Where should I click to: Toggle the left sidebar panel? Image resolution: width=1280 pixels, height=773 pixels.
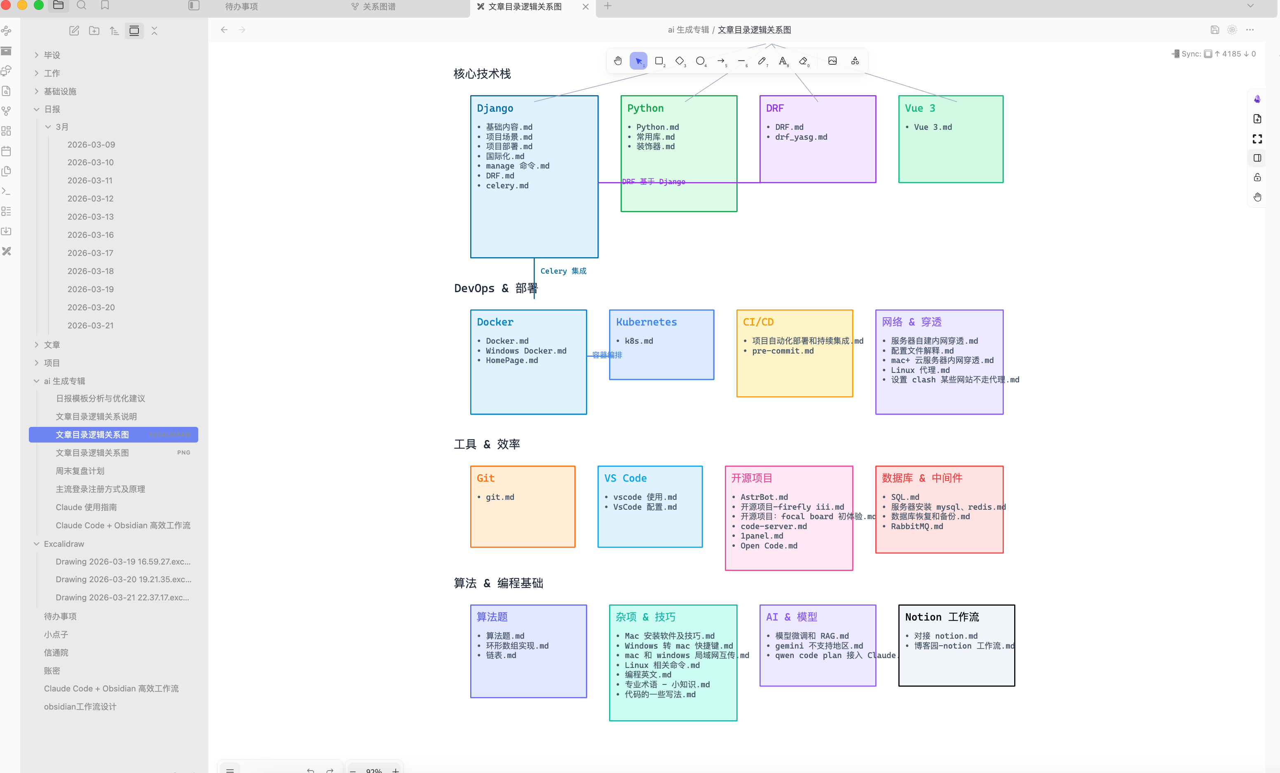(194, 6)
